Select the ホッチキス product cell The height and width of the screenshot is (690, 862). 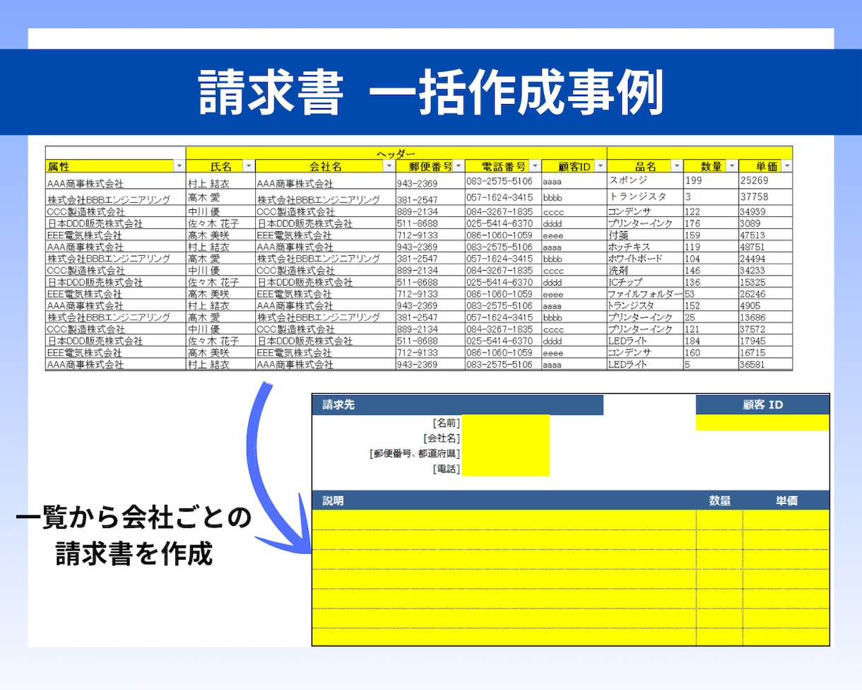[x=644, y=247]
